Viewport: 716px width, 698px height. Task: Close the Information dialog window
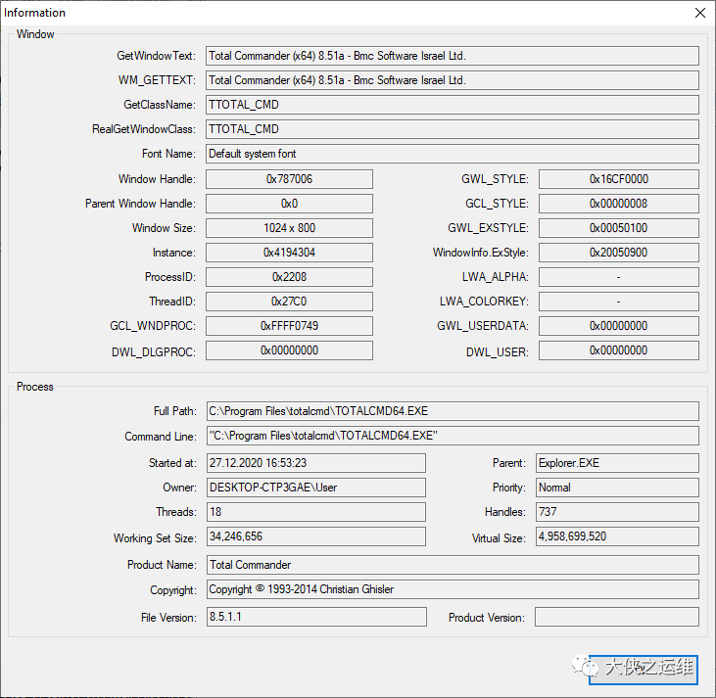pyautogui.click(x=699, y=13)
